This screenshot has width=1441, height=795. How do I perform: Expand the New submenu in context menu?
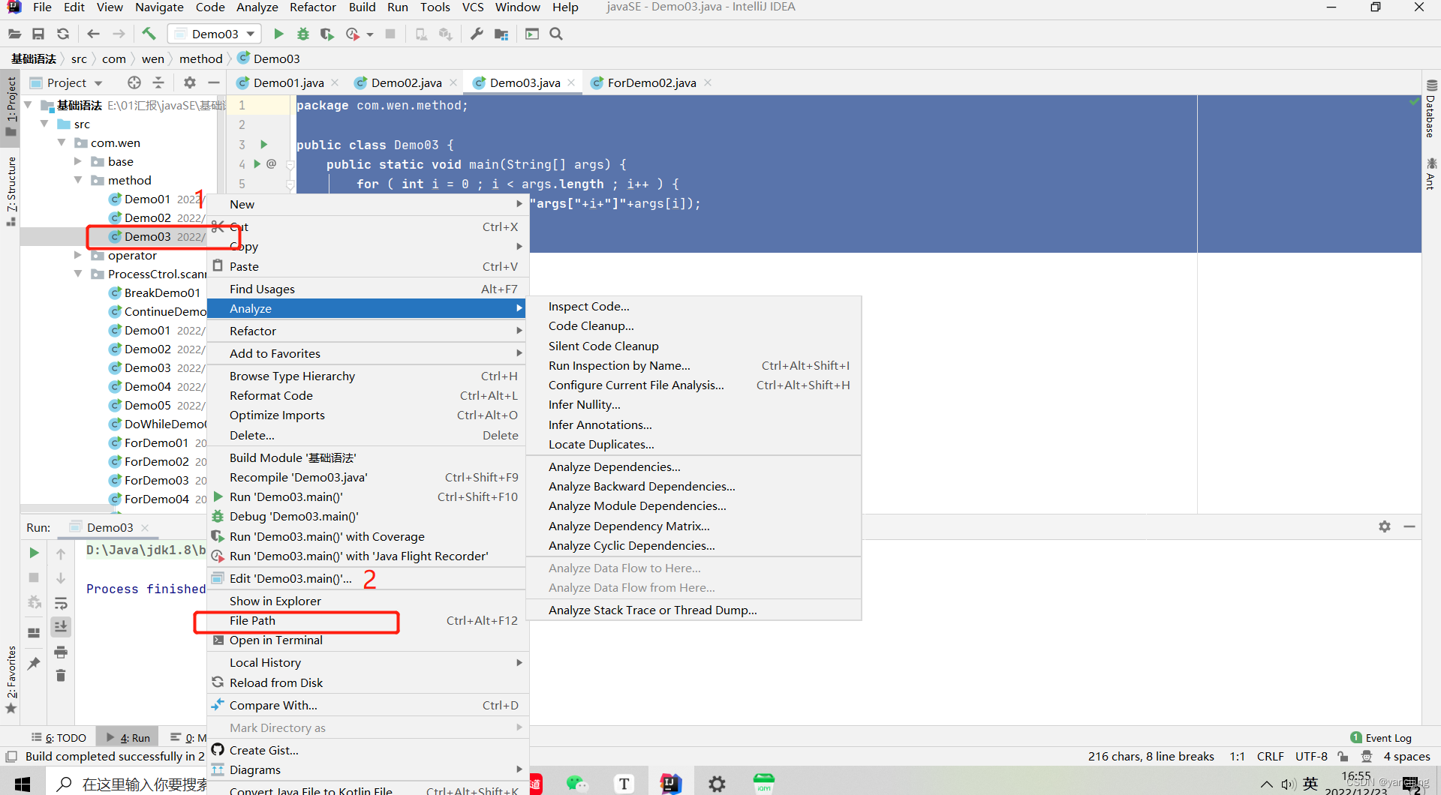click(x=368, y=204)
